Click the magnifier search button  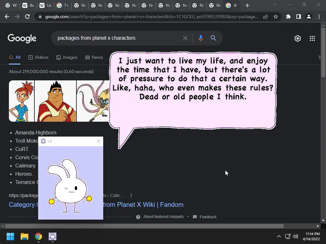tap(213, 38)
